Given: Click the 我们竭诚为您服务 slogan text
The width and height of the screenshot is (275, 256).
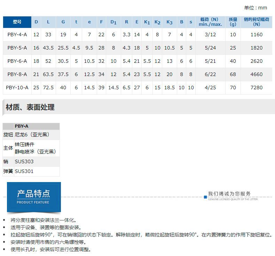Looking at the screenshot, I should click(x=229, y=194).
